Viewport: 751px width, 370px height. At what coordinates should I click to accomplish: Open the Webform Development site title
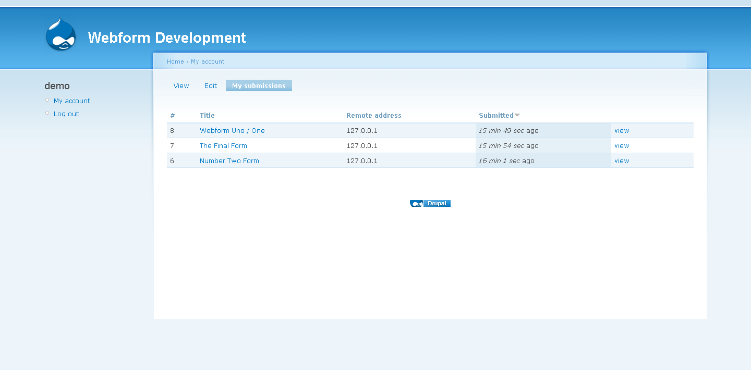pos(167,38)
